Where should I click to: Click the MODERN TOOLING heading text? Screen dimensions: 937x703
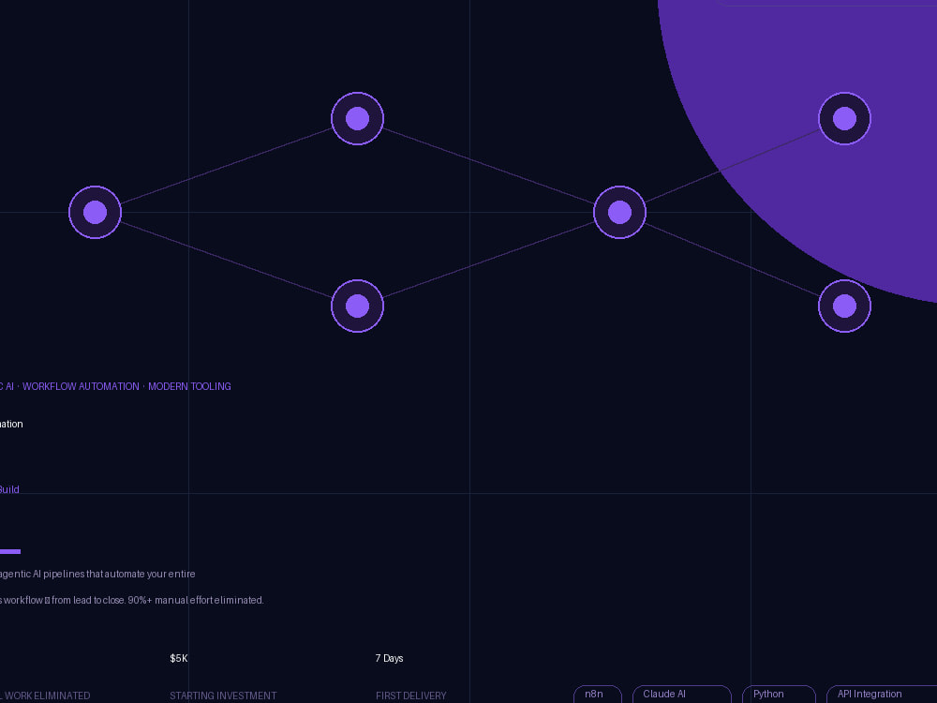tap(189, 386)
